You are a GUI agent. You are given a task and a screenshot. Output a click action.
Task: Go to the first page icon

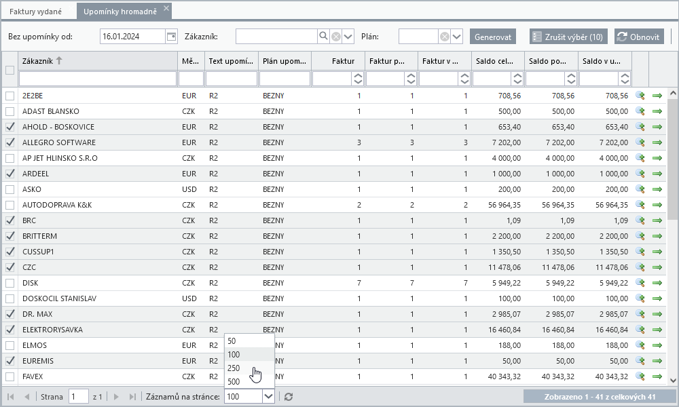(x=10, y=397)
